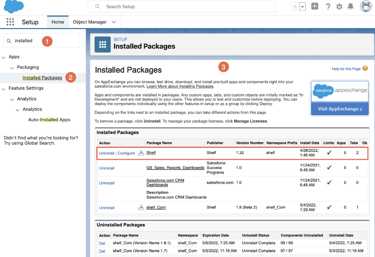Click the favorites star icon
The image size is (375, 257).
pos(295,6)
